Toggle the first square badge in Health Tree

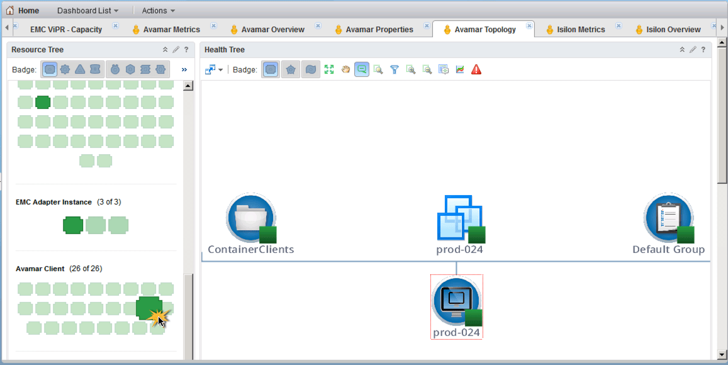click(271, 70)
